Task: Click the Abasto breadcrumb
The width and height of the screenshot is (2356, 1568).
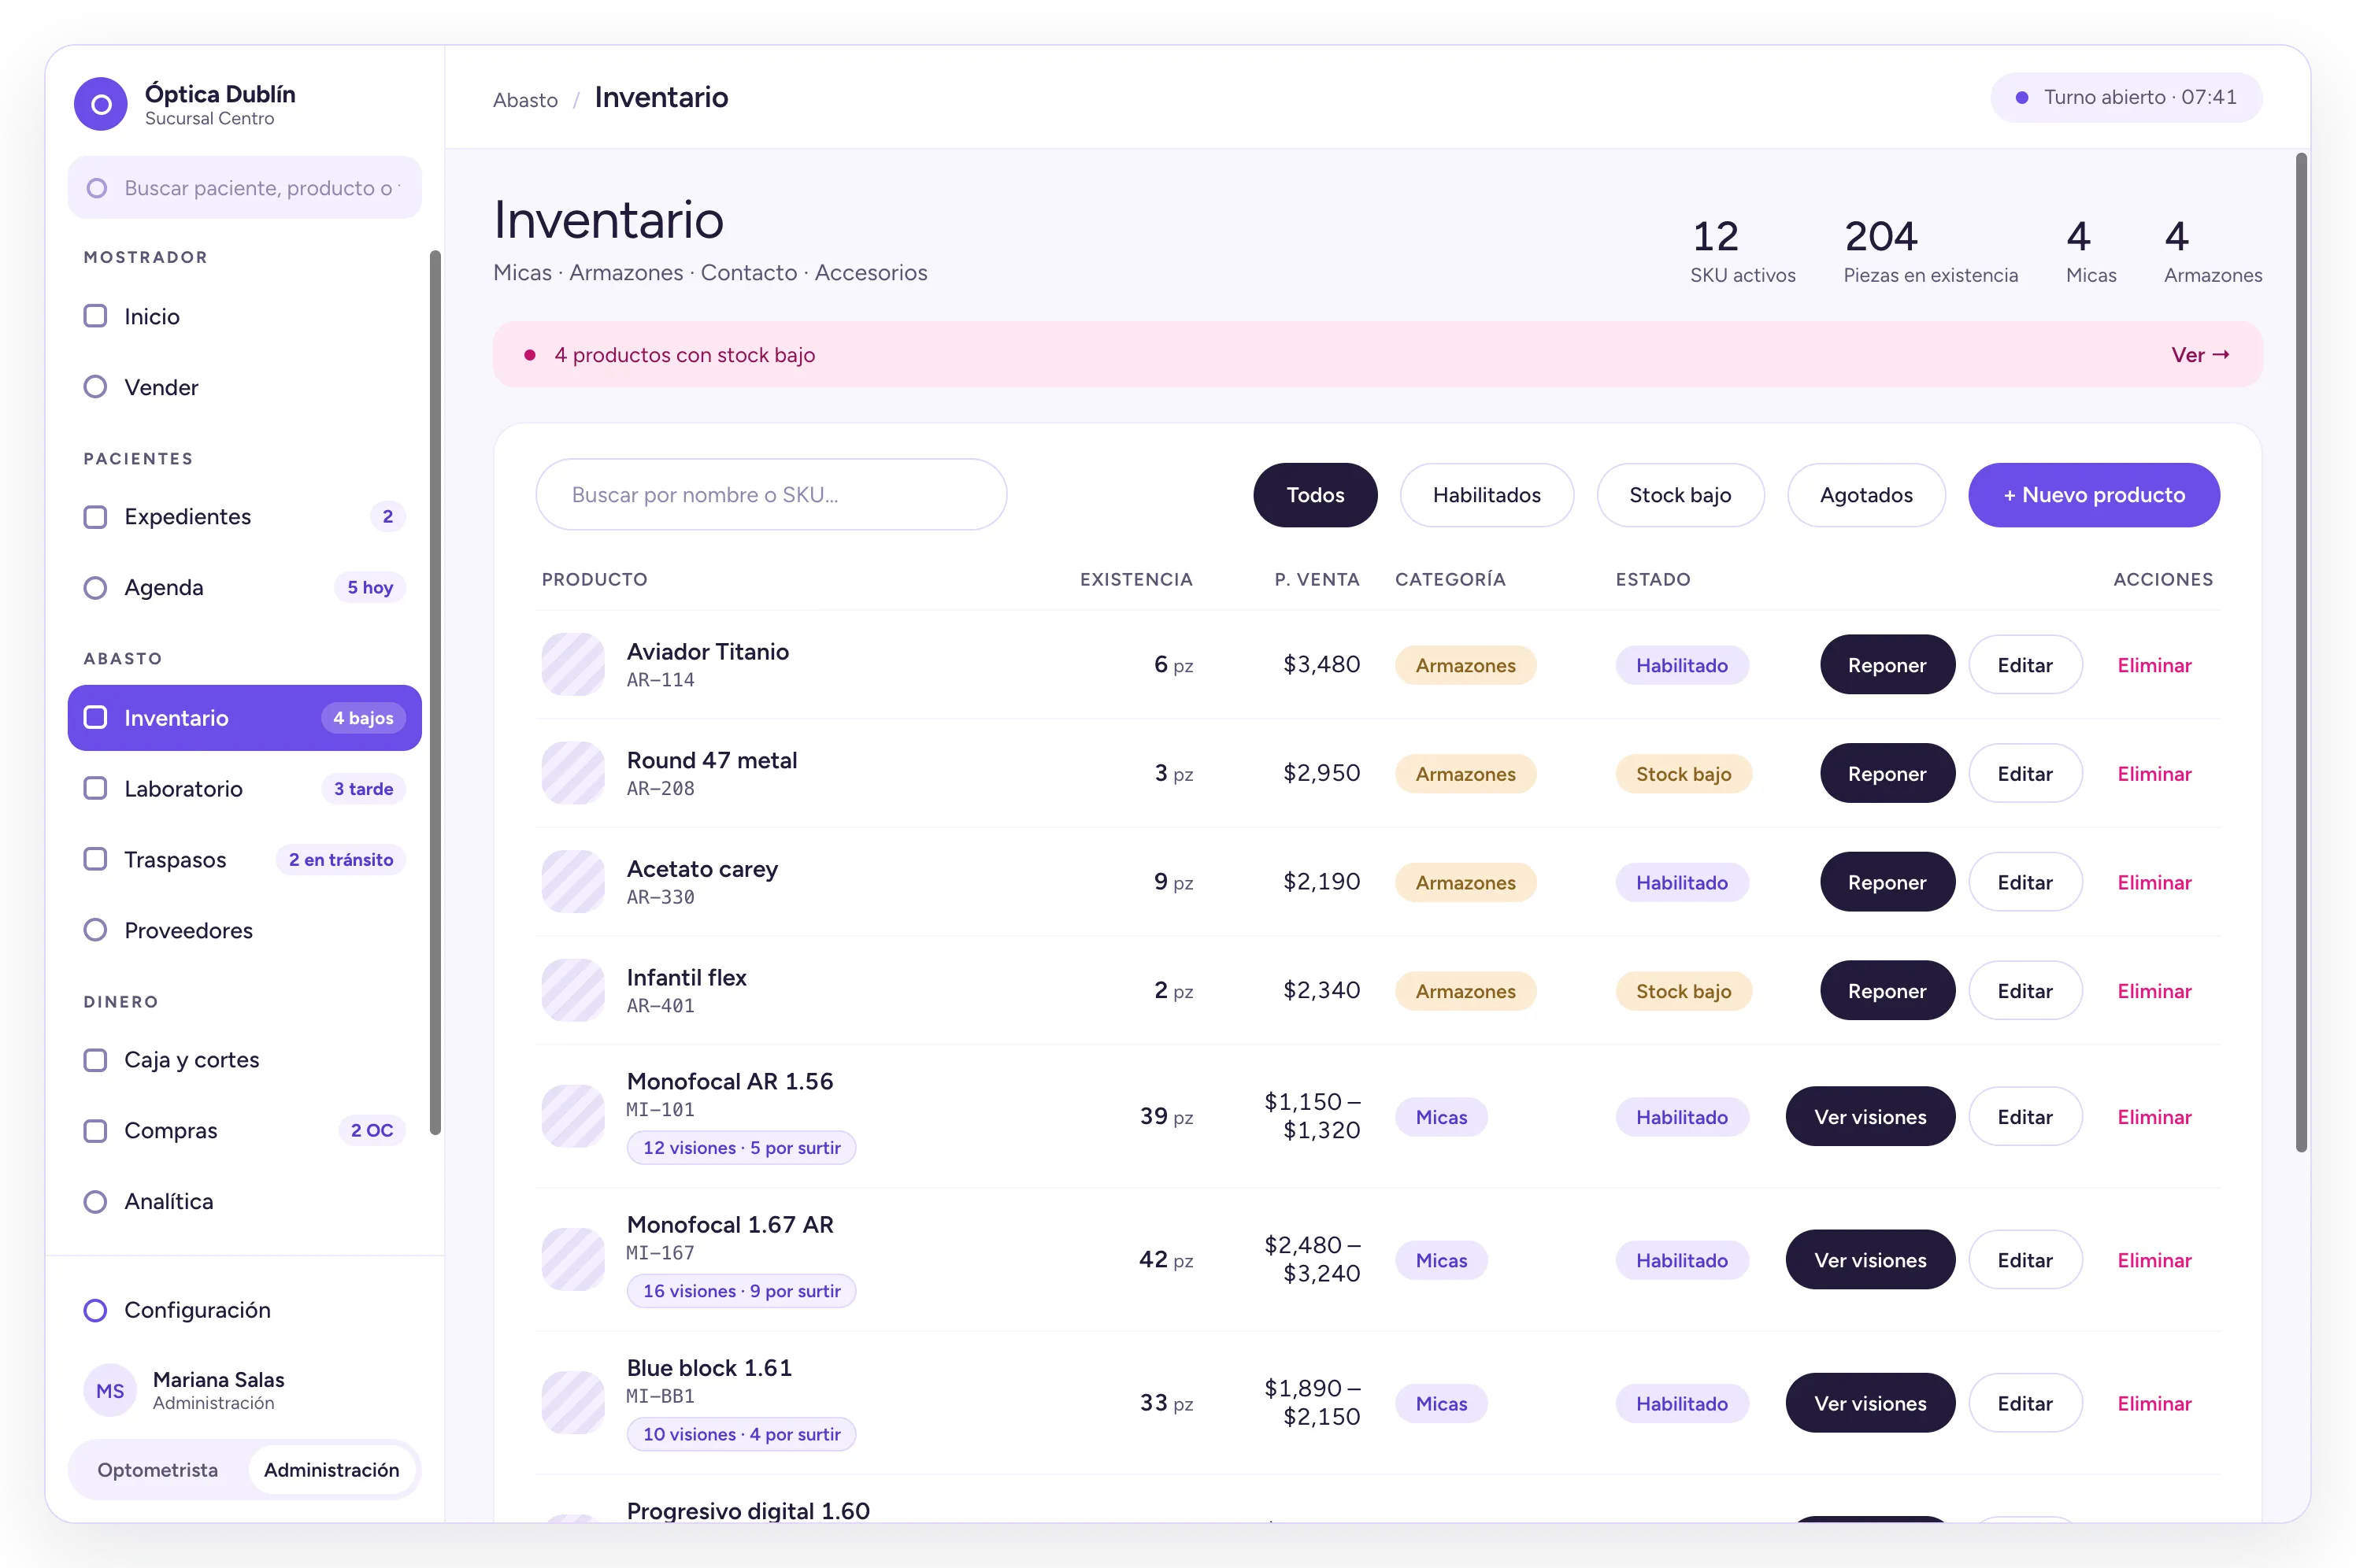Action: [x=525, y=100]
